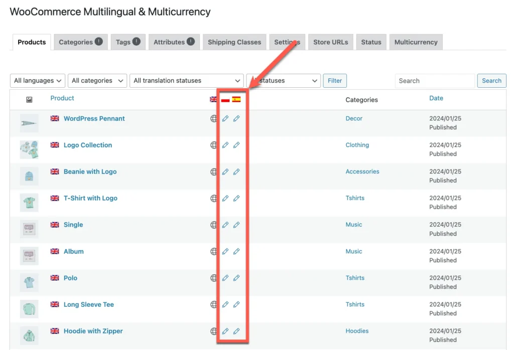Click inside the Search field
514x350 pixels.
tap(434, 80)
